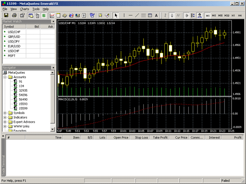
Task: Click the Open Price column header
Action: 119,138
